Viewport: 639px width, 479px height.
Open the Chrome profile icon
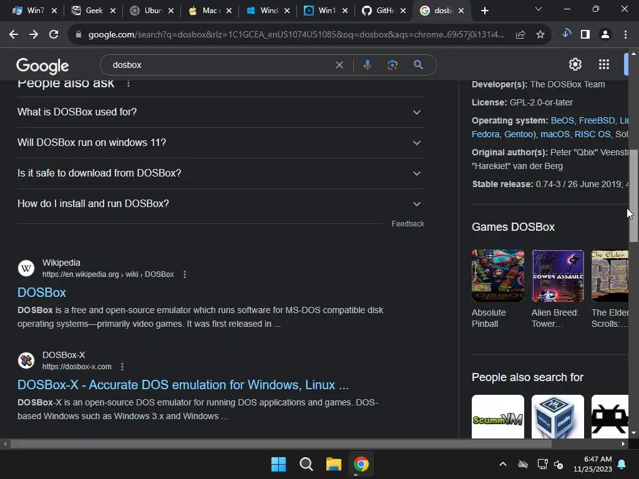605,35
